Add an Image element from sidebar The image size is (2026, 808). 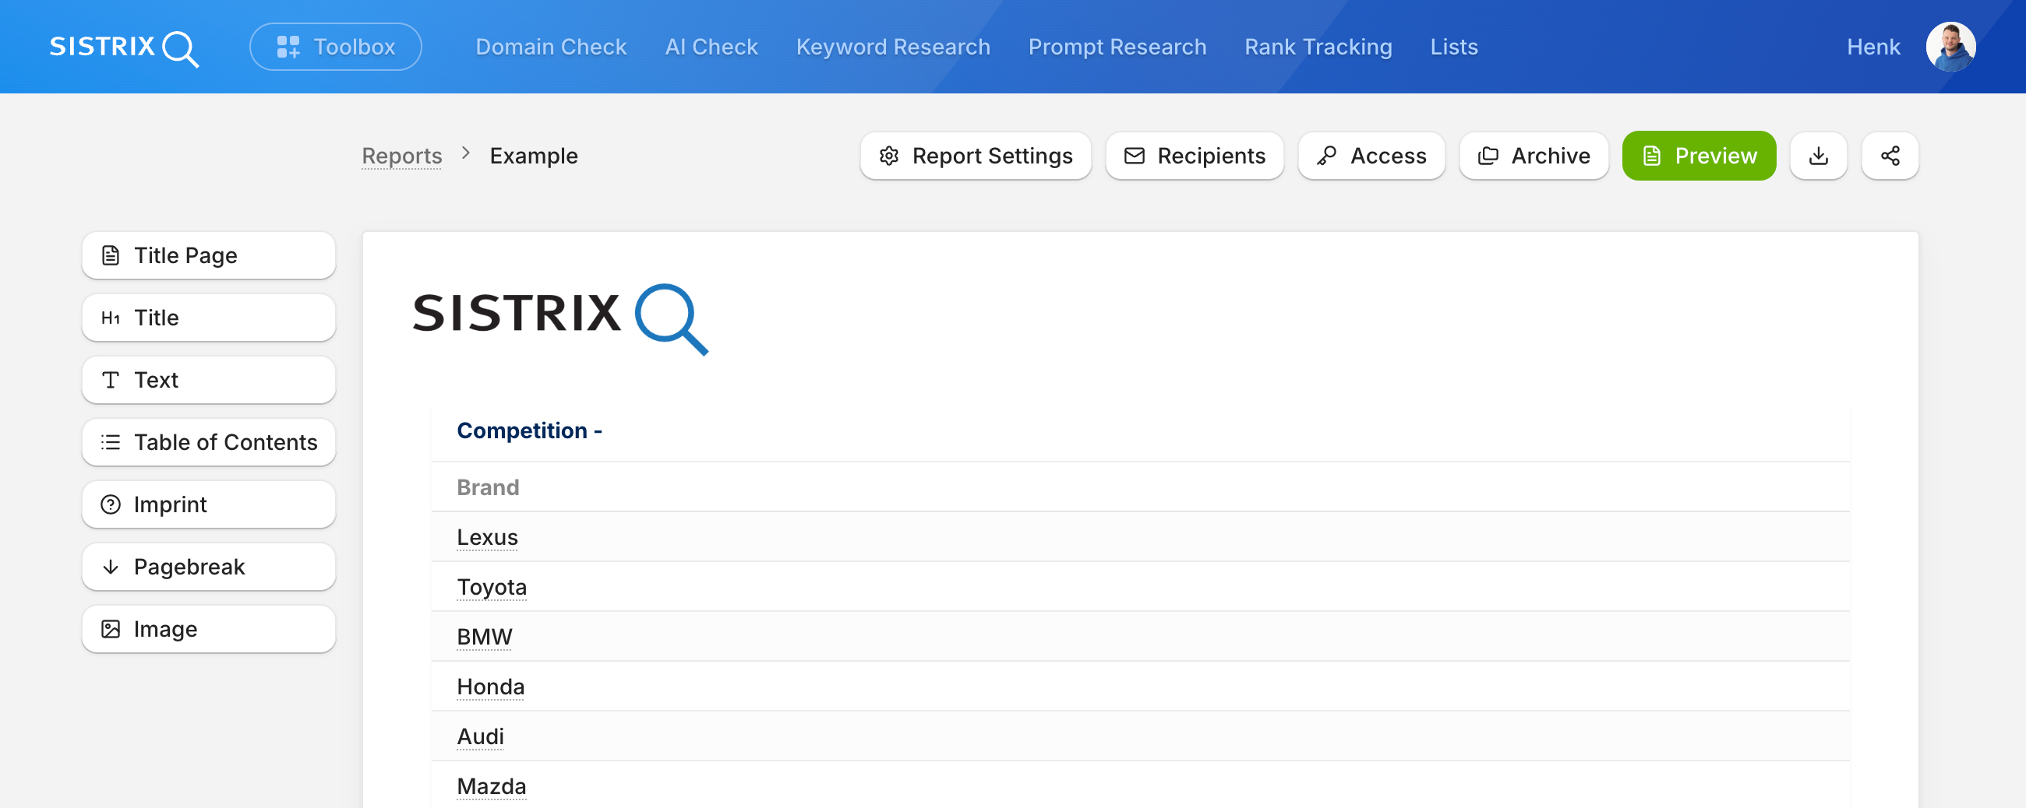(208, 629)
